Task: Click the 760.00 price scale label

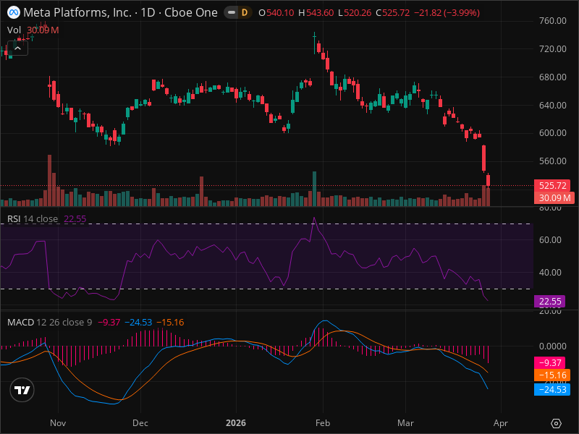Action: (x=553, y=21)
